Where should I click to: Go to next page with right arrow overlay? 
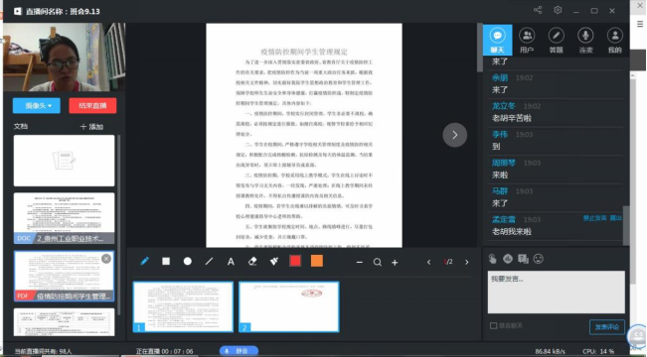click(455, 135)
